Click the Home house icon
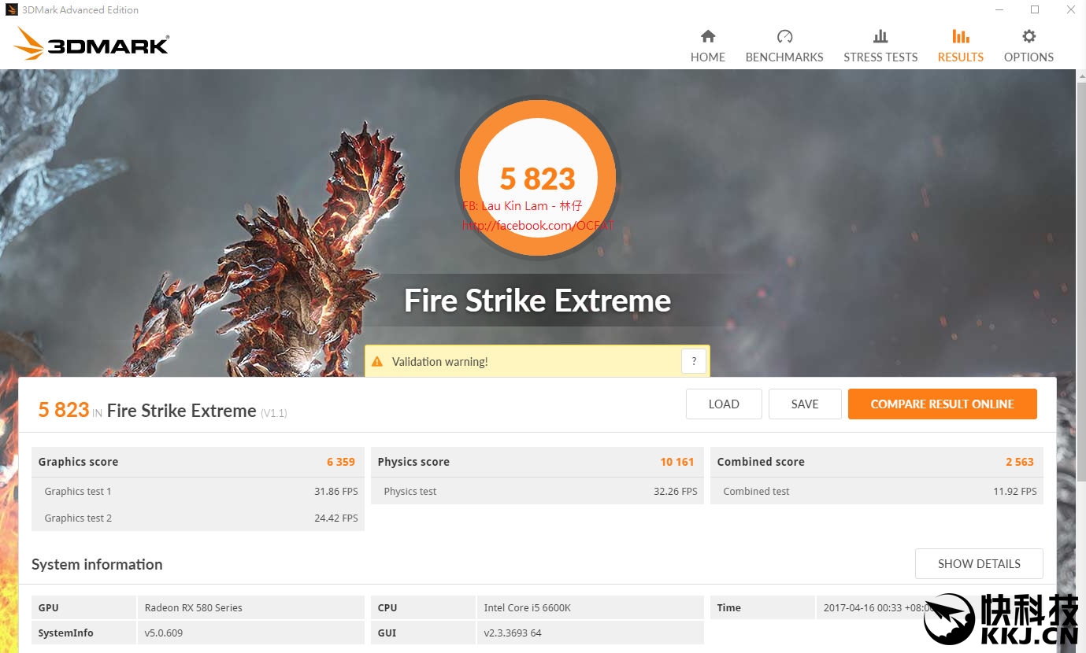The width and height of the screenshot is (1086, 653). pyautogui.click(x=708, y=36)
